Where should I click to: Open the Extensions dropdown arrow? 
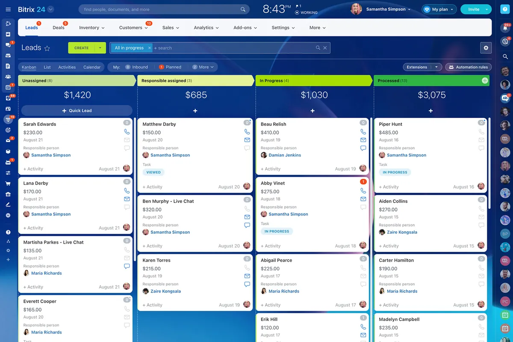click(436, 67)
